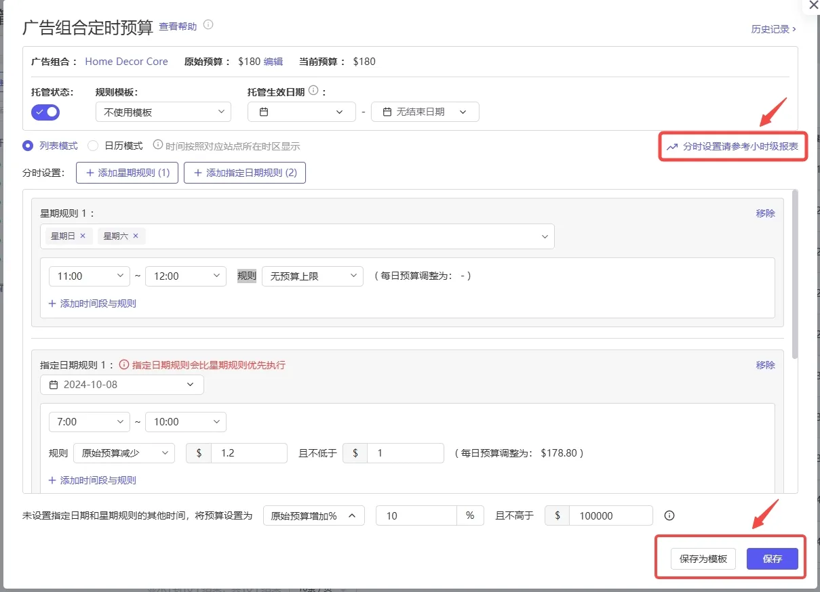Viewport: 820px width, 592px height.
Task: Click the 添加星期规则 (1) button
Action: click(127, 173)
